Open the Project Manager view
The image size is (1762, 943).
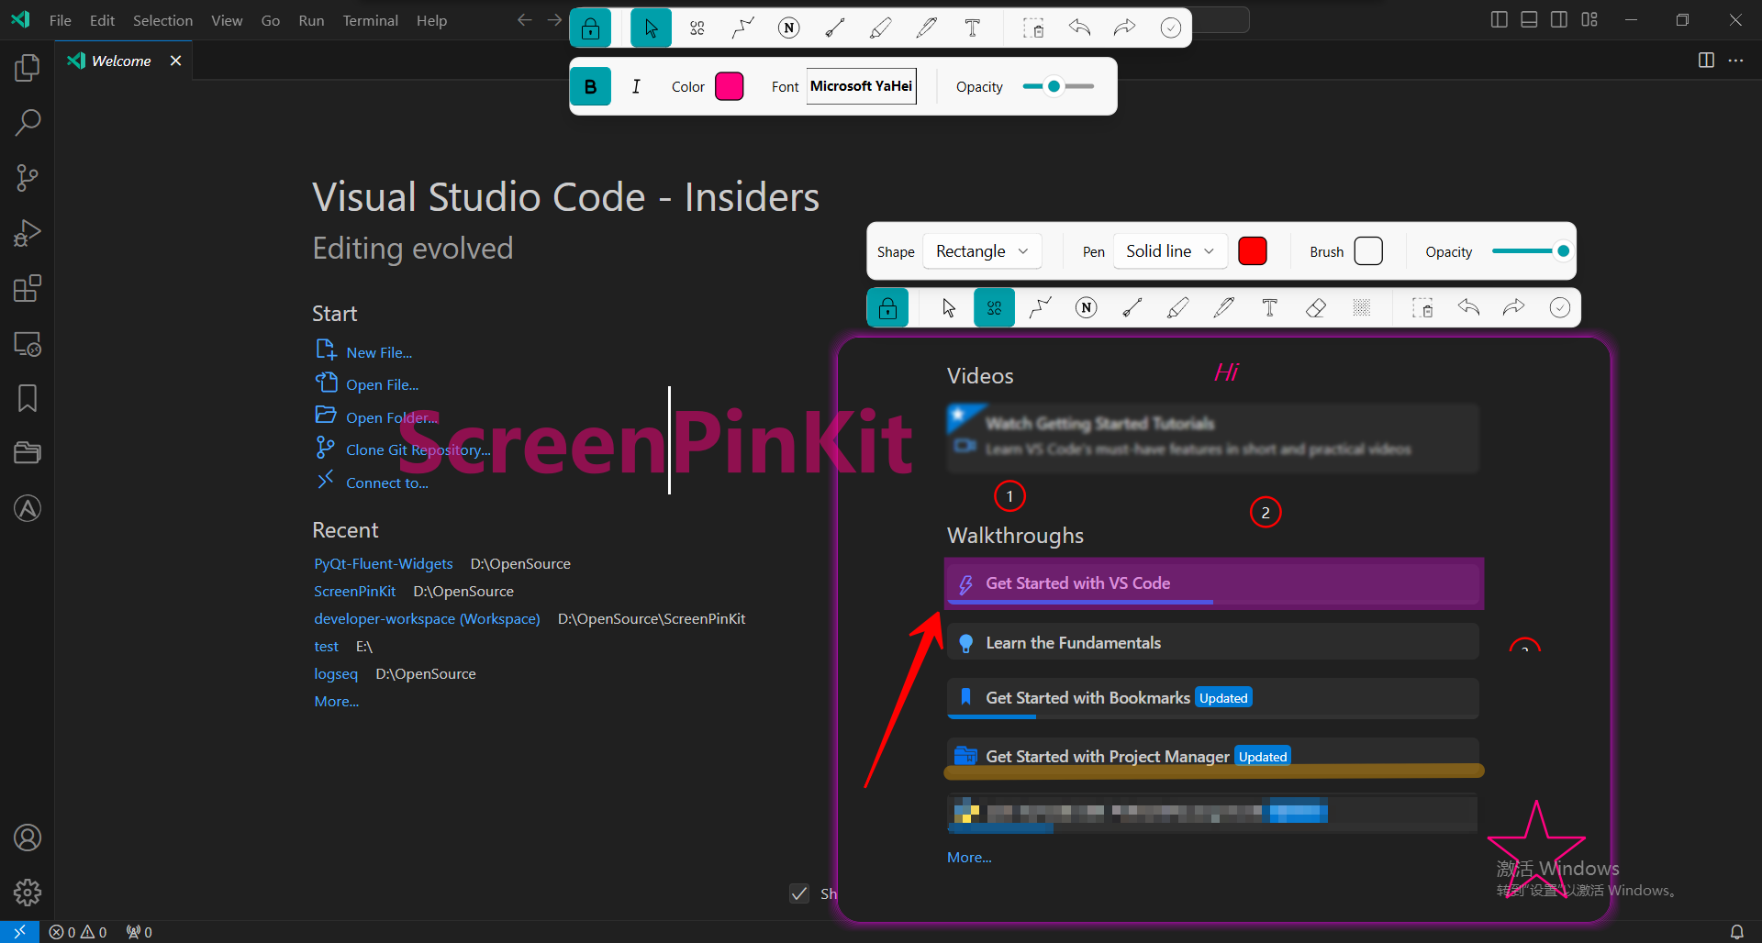pos(28,453)
